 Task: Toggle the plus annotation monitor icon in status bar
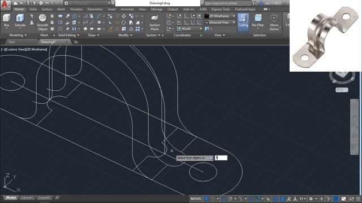(x=321, y=198)
